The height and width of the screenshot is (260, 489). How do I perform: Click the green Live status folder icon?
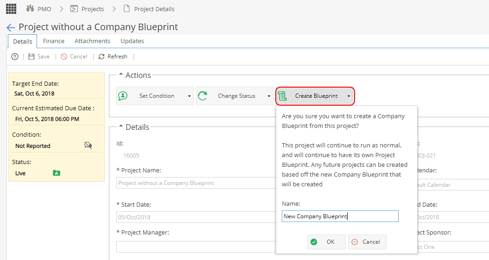tap(57, 173)
